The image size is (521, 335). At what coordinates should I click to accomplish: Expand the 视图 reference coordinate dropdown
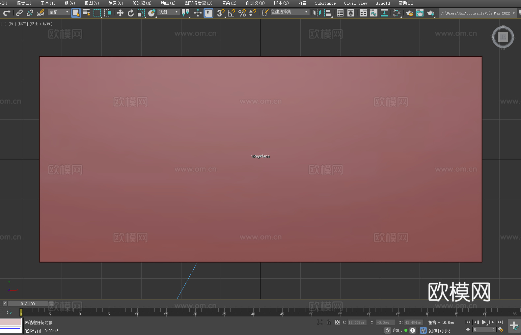coord(168,12)
